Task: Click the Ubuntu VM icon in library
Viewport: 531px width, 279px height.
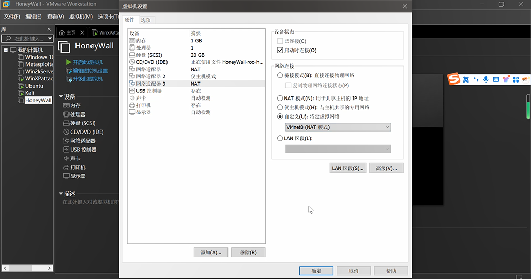Action: 21,86
